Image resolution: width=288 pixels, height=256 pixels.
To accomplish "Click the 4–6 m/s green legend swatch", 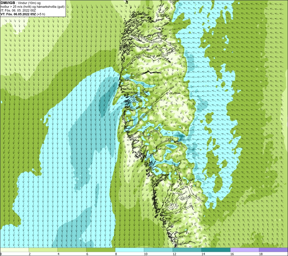I will [72, 250].
